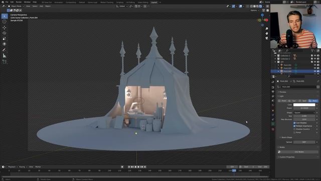Screen dimensions: 321x181
Task: Open the Render menu
Action: 19,2
